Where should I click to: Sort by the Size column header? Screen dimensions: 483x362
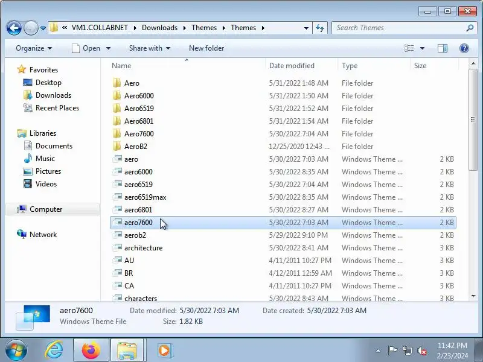coord(435,66)
